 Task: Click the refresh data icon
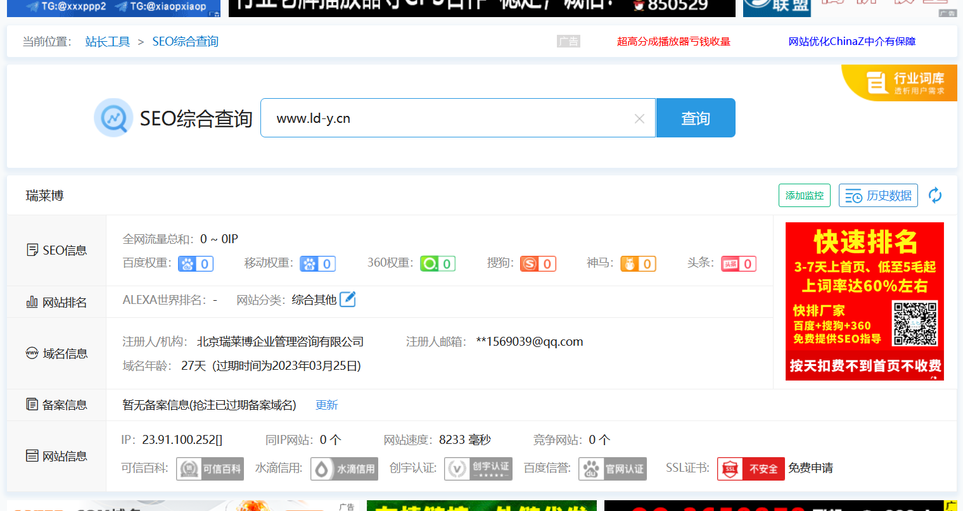click(x=935, y=196)
